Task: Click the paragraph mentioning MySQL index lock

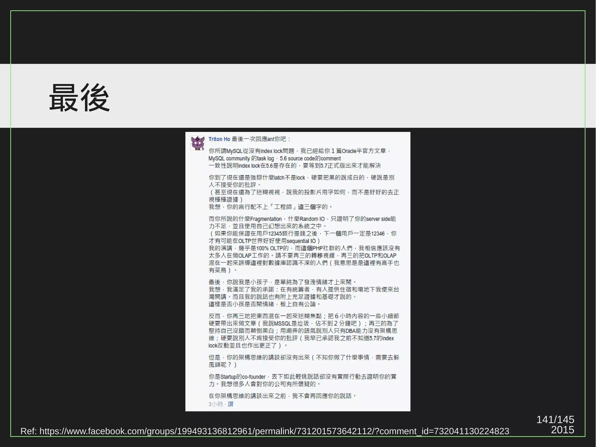Action: click(x=300, y=151)
